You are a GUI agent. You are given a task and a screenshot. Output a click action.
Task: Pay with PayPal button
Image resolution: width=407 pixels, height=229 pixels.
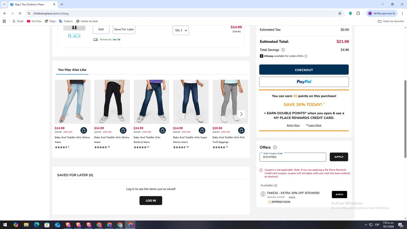304,82
